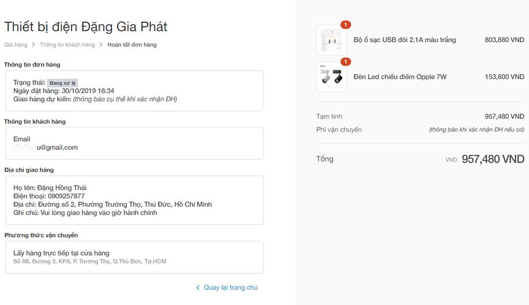Click the USB charger product thumbnail
529x305 pixels.
click(332, 40)
